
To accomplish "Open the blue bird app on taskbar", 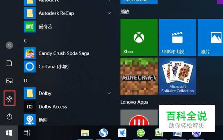I will (x=122, y=133).
